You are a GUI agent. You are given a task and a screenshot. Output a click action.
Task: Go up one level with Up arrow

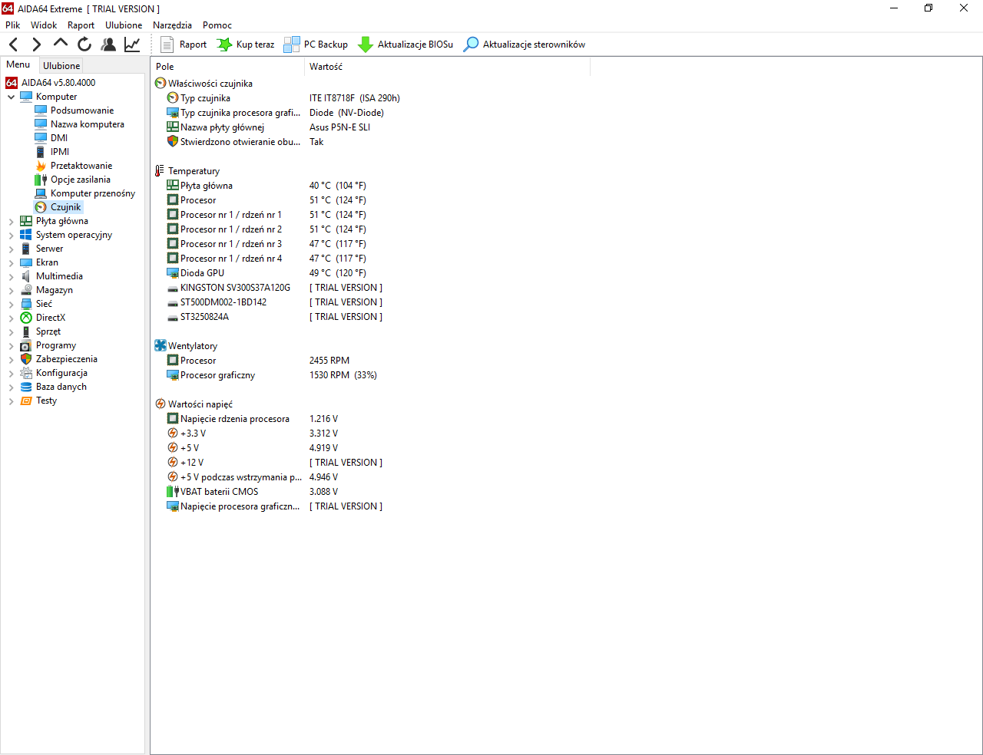click(x=60, y=45)
